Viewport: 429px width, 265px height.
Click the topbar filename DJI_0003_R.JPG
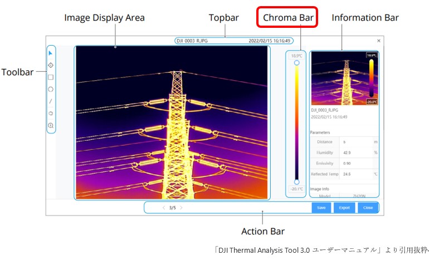pos(192,41)
